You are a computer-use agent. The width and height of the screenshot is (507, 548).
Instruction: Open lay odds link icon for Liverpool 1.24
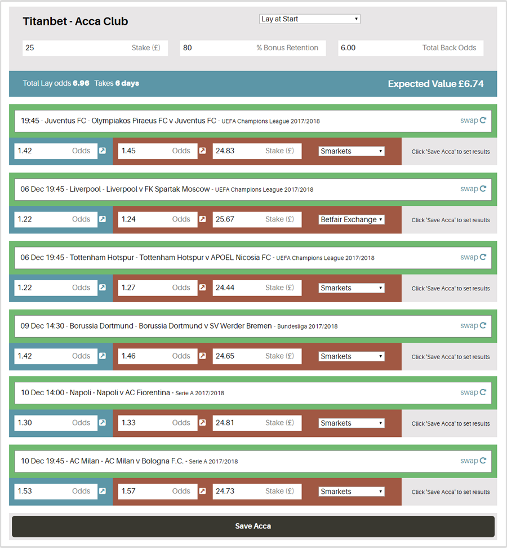(203, 219)
